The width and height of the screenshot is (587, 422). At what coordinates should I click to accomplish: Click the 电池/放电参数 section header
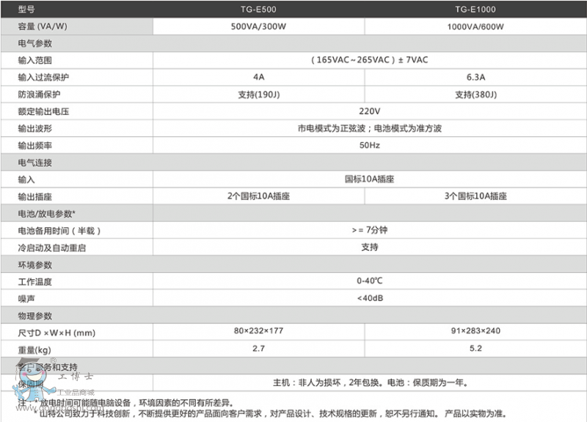point(45,213)
